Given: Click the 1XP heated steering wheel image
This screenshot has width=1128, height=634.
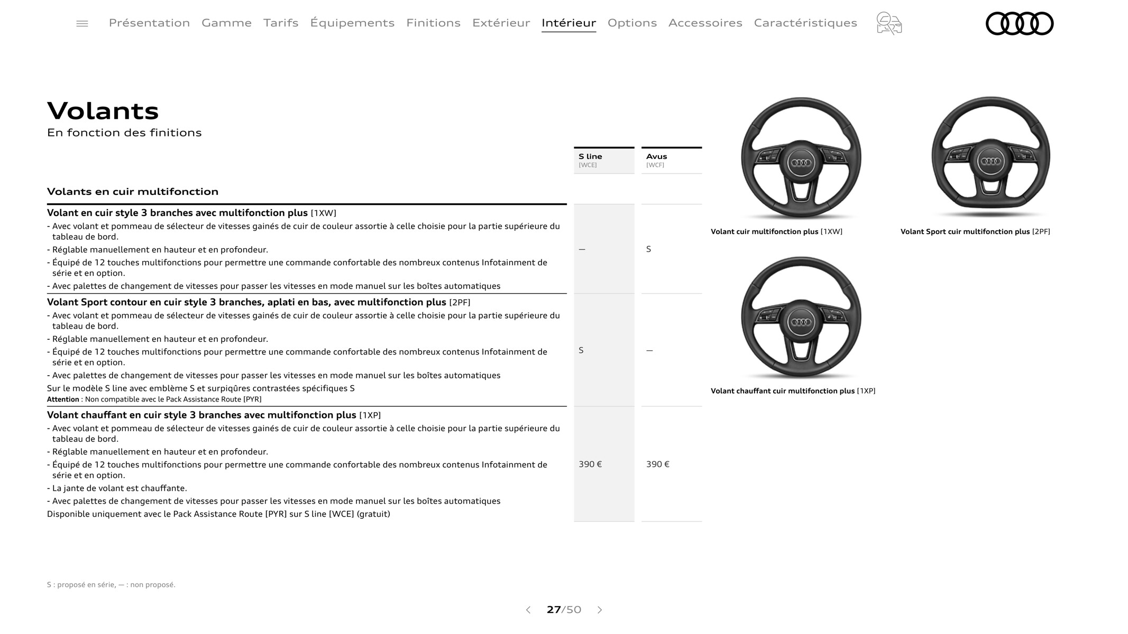Looking at the screenshot, I should [801, 318].
